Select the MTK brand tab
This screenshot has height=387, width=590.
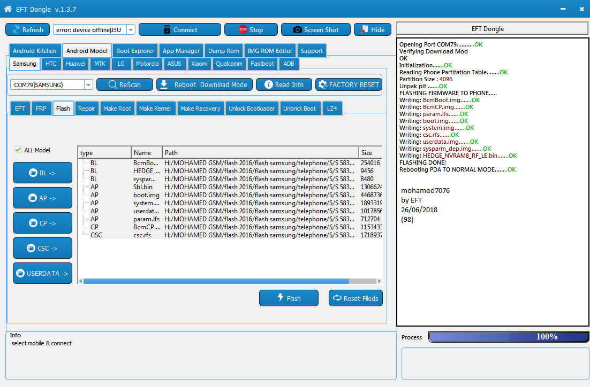pos(100,64)
